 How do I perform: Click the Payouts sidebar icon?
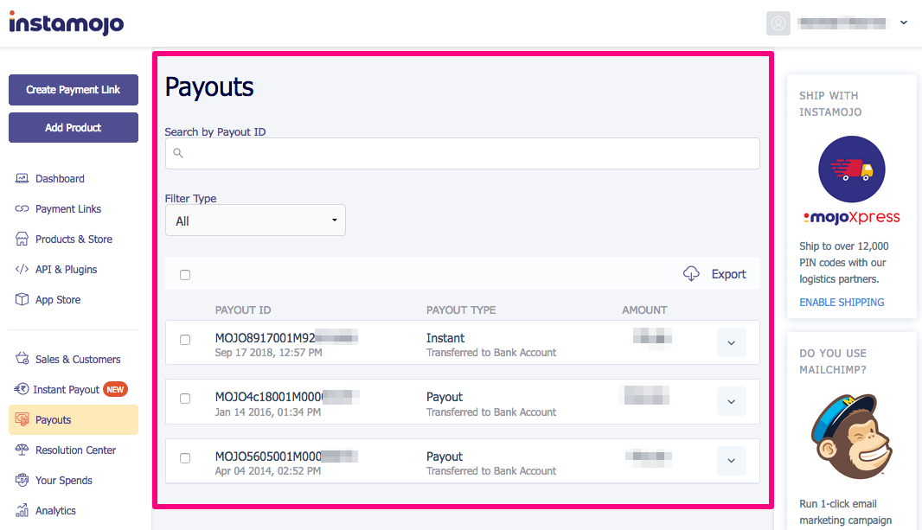[22, 419]
